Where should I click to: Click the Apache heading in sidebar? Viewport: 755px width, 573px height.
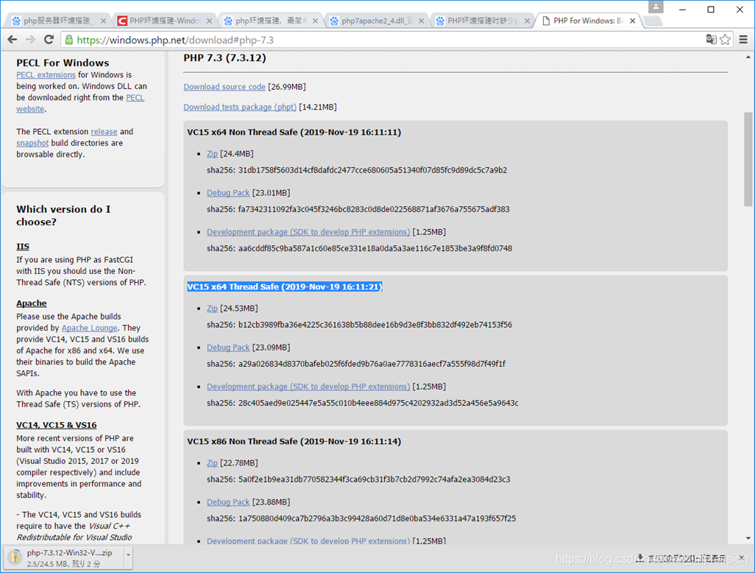[x=32, y=303]
